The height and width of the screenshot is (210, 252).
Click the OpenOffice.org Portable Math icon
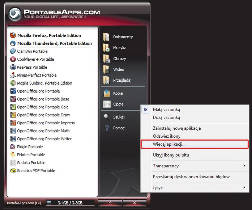tap(13, 131)
